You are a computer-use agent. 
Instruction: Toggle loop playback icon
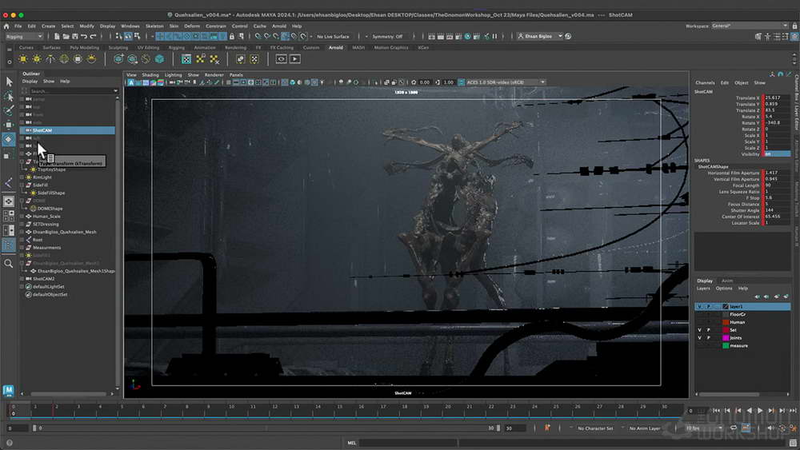tap(734, 428)
